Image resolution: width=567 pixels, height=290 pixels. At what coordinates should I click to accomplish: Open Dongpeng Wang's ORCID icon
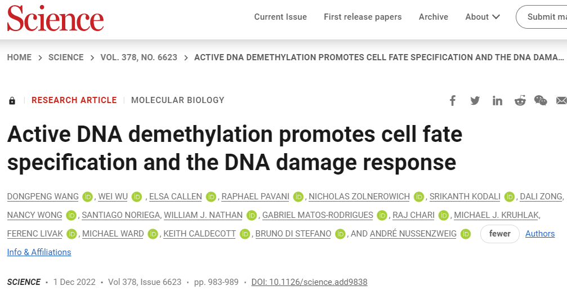[x=87, y=197]
